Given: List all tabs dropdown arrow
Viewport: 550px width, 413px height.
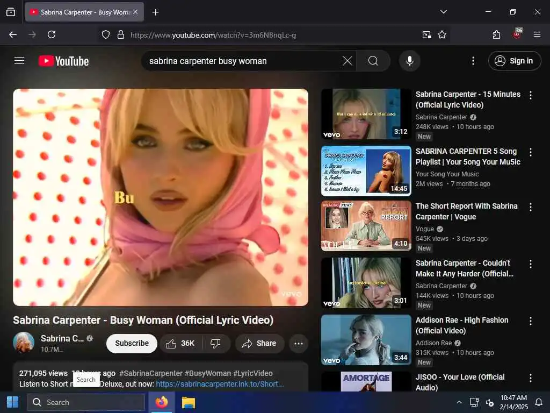Looking at the screenshot, I should pos(443,12).
